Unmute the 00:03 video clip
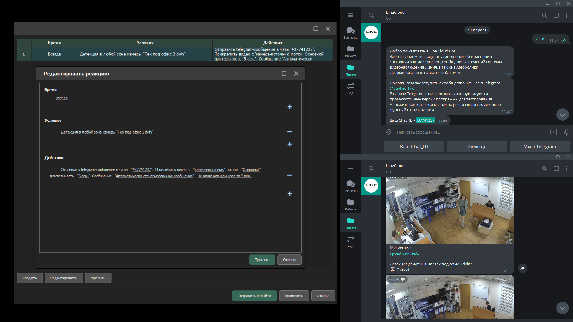 point(403,279)
